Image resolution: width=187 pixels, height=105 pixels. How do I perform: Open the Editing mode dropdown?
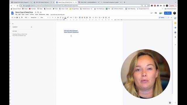pos(164,17)
